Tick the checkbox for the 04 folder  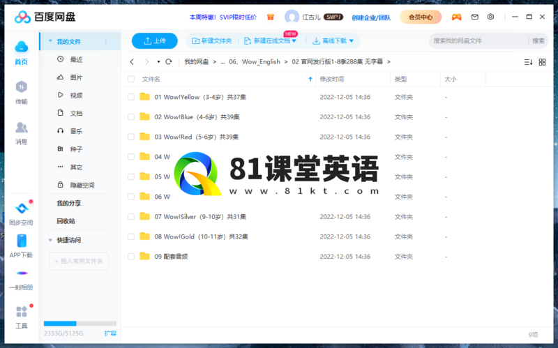(131, 156)
